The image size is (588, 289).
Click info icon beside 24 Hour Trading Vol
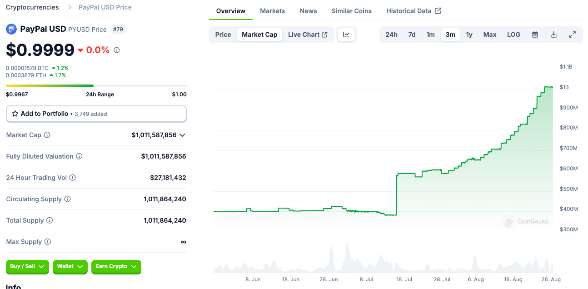[x=72, y=178]
